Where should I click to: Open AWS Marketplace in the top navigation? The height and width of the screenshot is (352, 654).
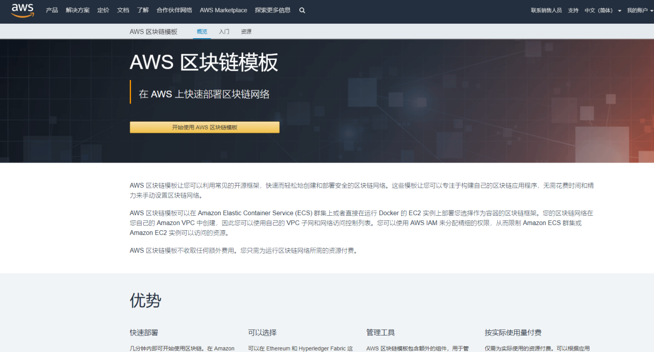coord(223,10)
